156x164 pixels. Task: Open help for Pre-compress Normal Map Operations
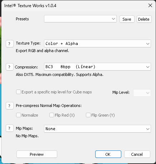(x=10, y=106)
